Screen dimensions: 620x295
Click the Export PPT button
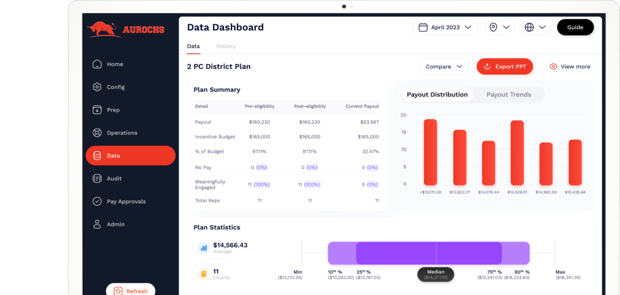[x=504, y=67]
